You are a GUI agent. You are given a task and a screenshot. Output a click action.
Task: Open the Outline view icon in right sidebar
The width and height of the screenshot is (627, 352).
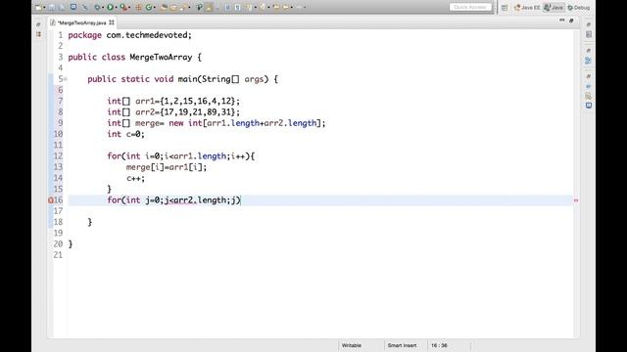tap(588, 61)
